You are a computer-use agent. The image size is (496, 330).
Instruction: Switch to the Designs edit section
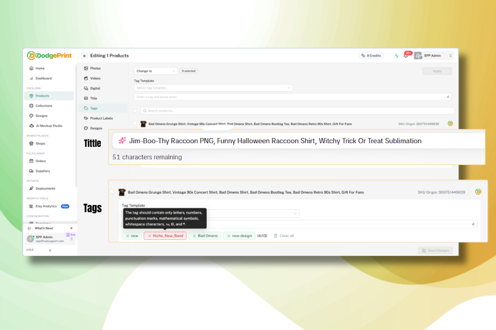click(96, 128)
